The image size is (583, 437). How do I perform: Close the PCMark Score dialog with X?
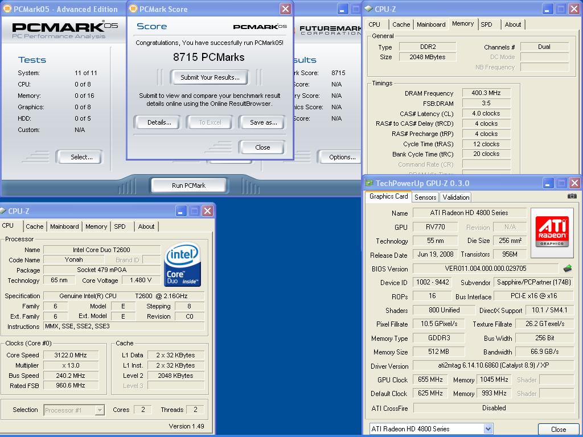point(285,9)
